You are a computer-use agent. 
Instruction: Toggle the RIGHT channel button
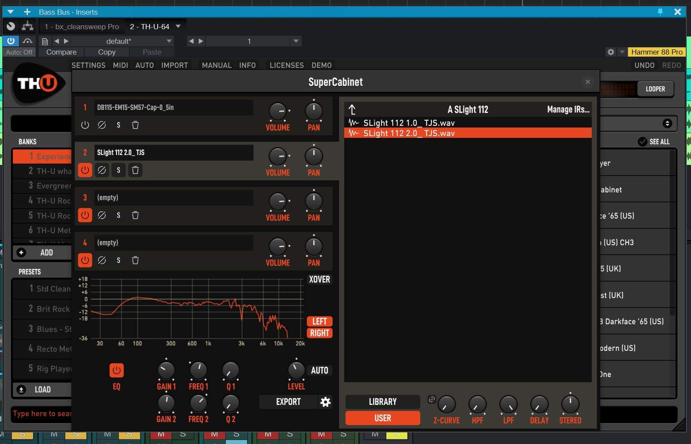tap(319, 333)
